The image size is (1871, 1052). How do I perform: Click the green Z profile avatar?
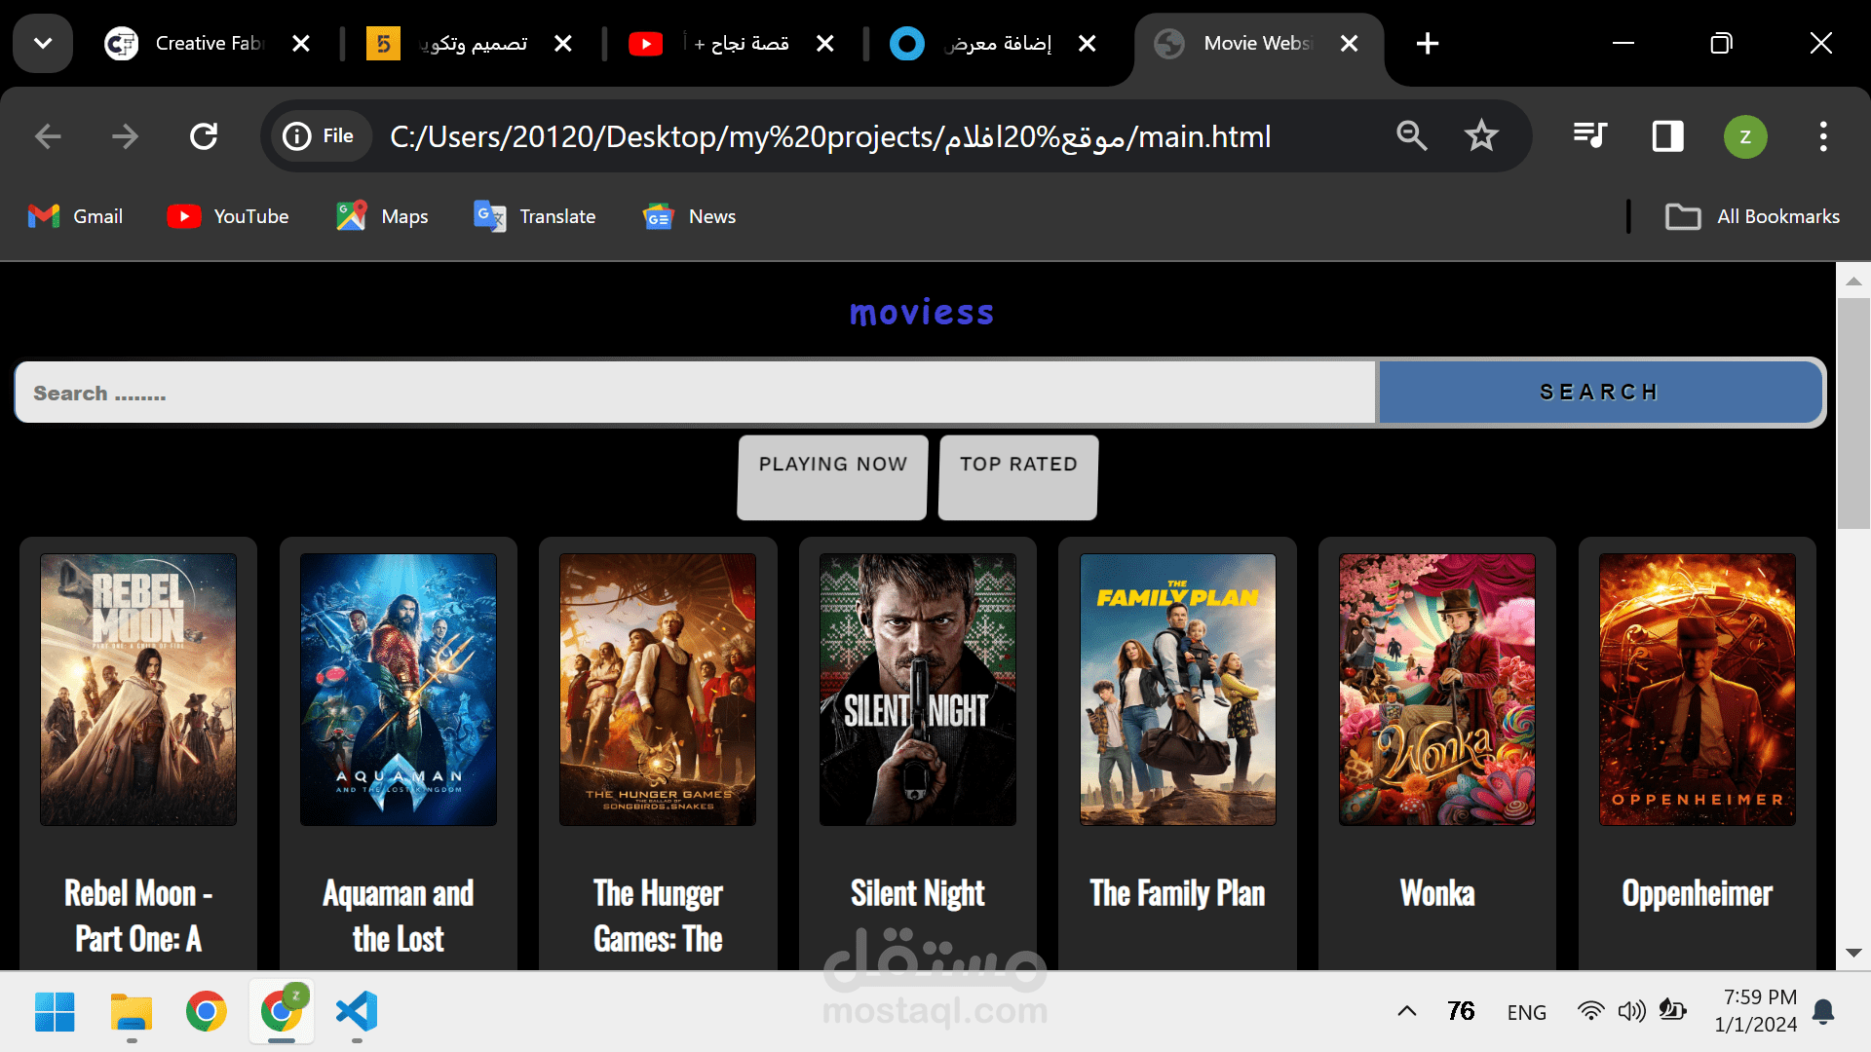point(1745,136)
